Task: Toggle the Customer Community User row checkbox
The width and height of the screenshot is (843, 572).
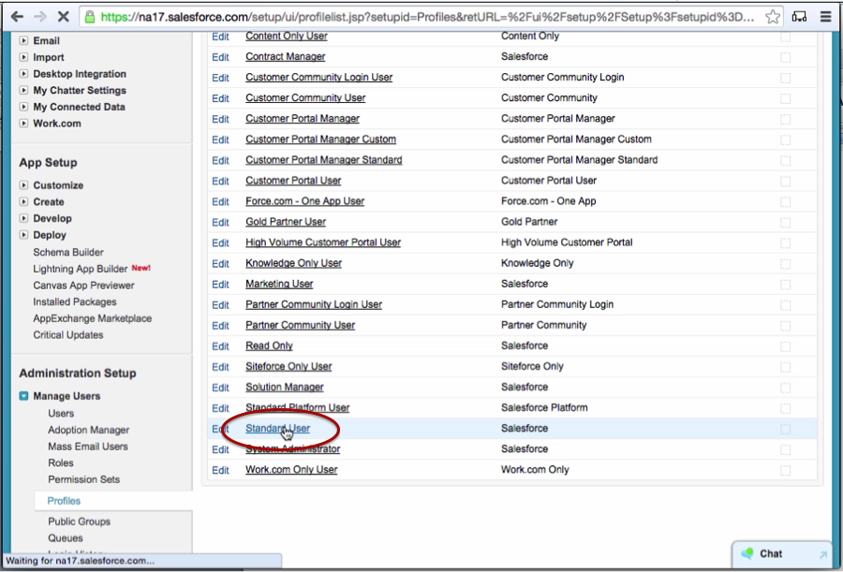Action: coord(786,98)
